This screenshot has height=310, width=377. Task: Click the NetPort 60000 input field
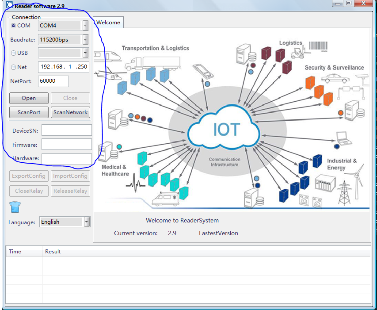(x=53, y=81)
